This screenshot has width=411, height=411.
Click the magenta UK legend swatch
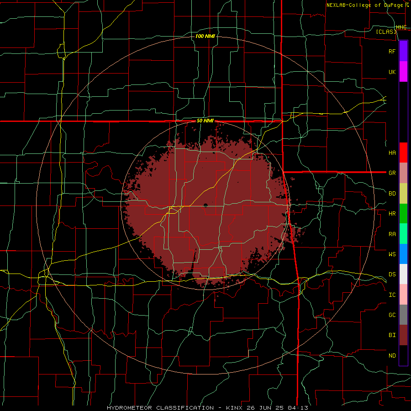pos(403,72)
